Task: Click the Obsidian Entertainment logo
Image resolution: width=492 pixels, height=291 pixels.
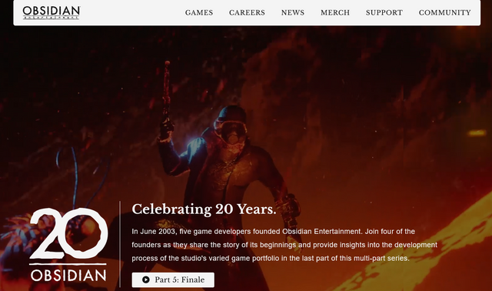Action: [52, 12]
